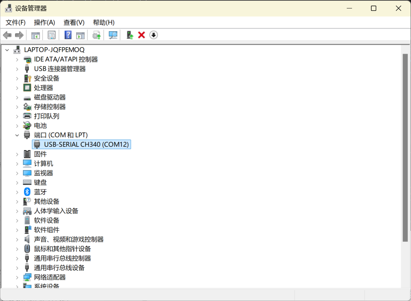Click the enable device toolbar icon
This screenshot has height=301, width=411.
coord(130,35)
